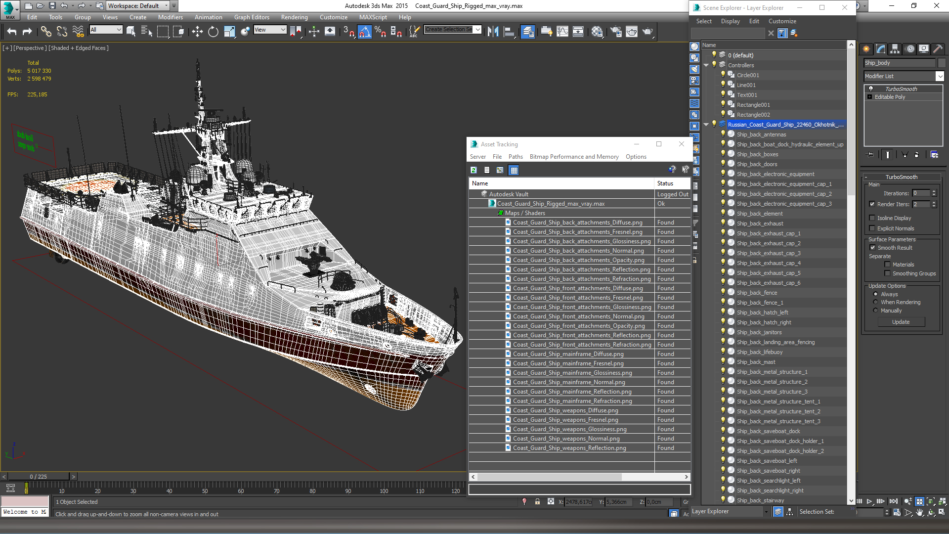The image size is (949, 534).
Task: Switch to the Motion command panel tab
Action: coord(909,48)
